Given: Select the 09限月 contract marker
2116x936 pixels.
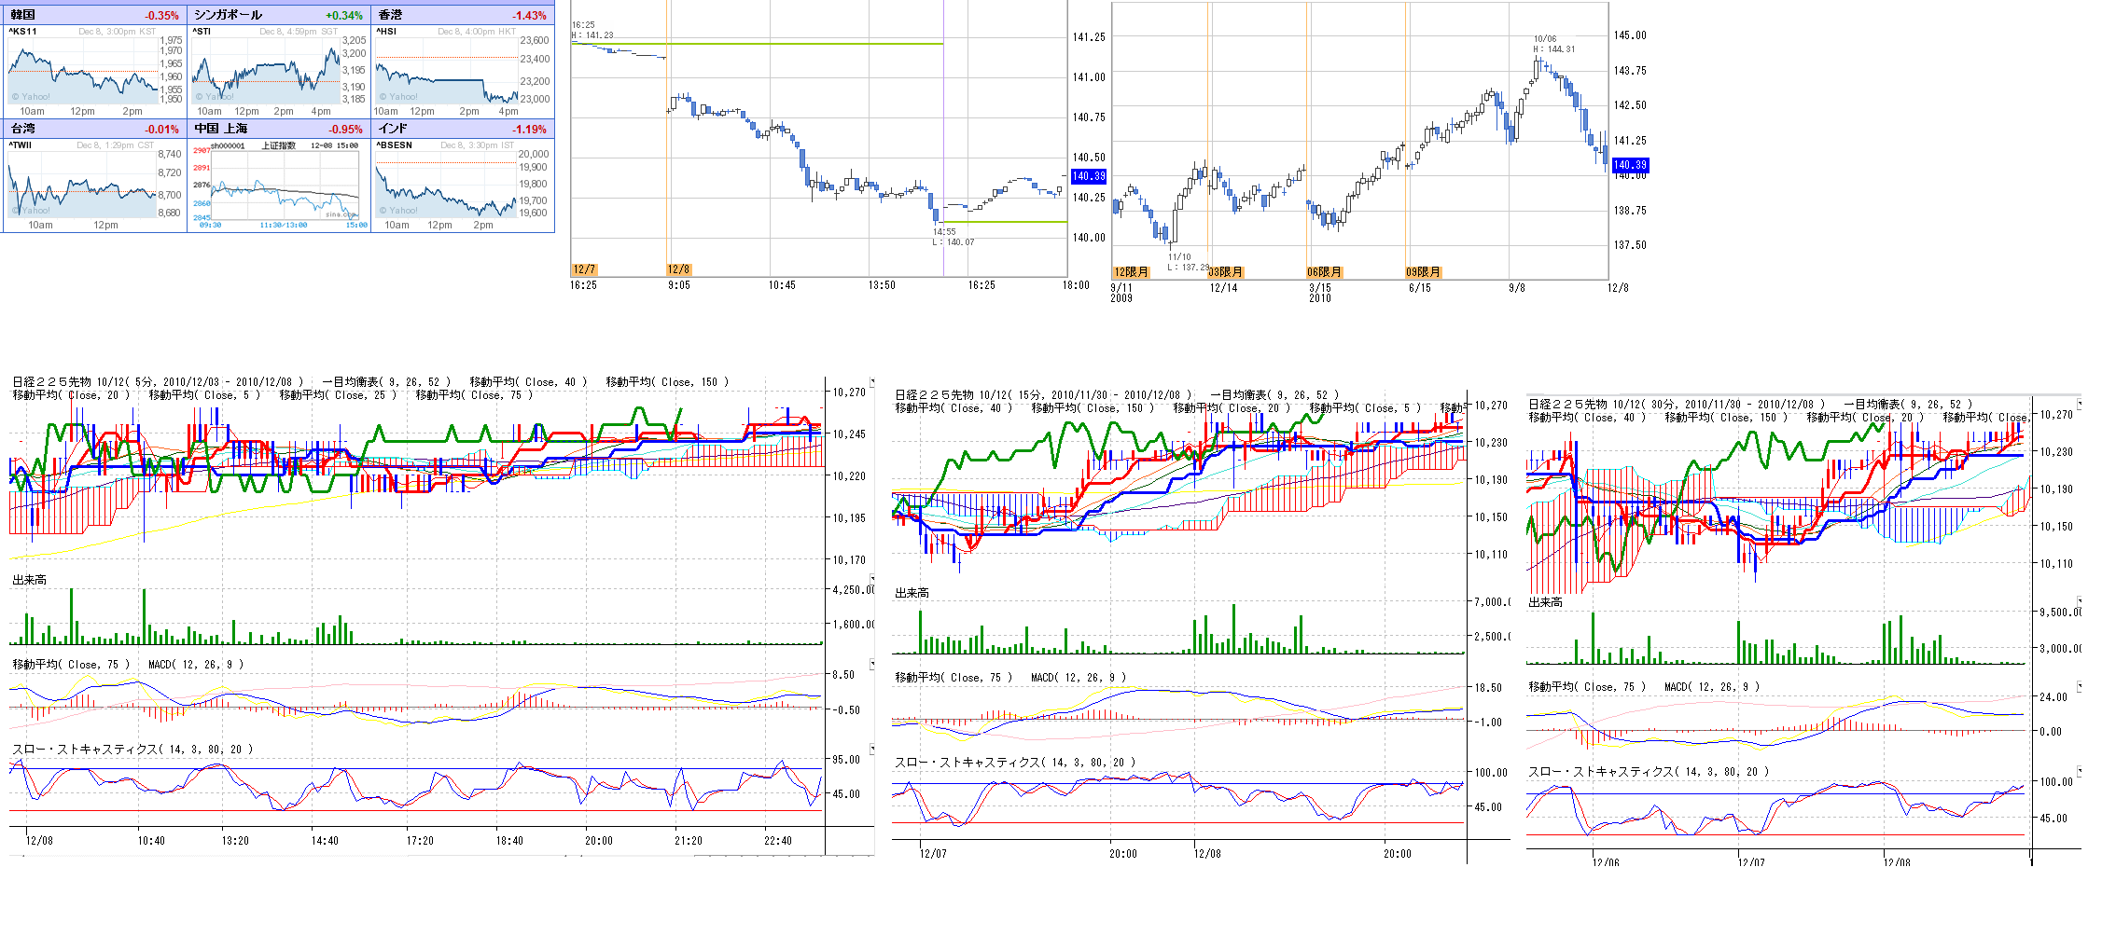Looking at the screenshot, I should [1423, 272].
